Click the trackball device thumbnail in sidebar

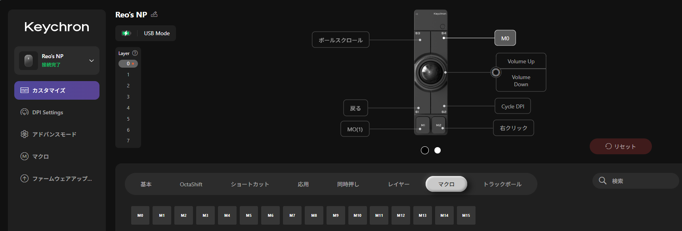click(29, 61)
